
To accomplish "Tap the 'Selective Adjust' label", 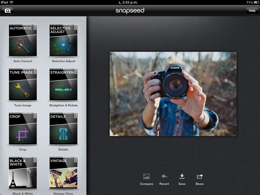I will (63, 61).
